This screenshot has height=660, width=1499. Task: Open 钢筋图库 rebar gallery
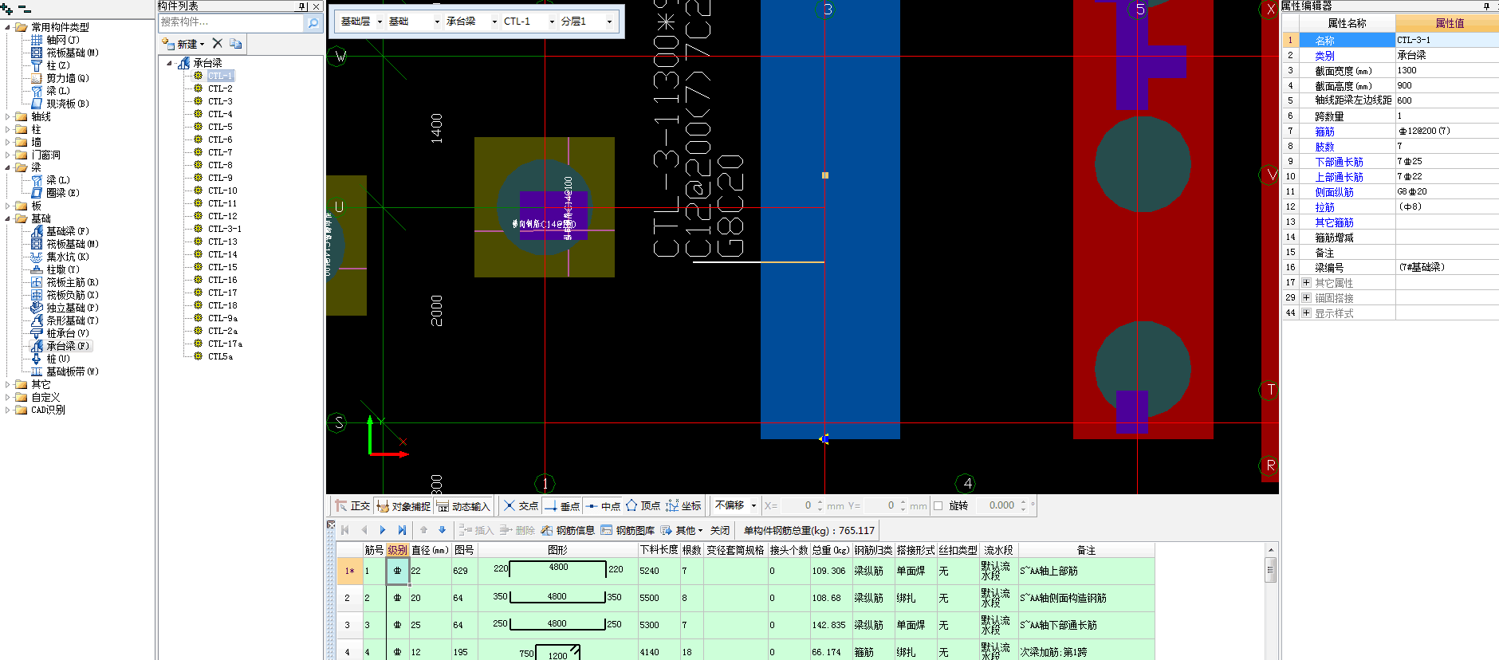[628, 530]
